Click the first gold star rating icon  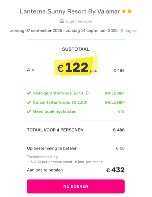(124, 11)
